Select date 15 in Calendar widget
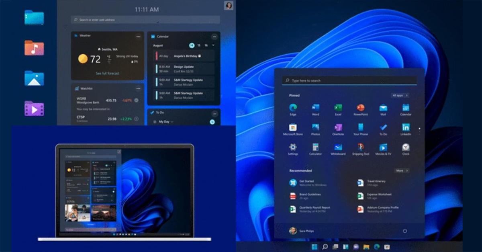This screenshot has height=252, width=482. click(x=199, y=45)
